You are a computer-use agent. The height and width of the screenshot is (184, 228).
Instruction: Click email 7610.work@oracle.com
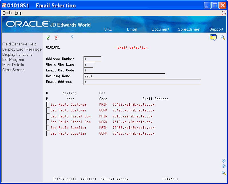(132, 122)
